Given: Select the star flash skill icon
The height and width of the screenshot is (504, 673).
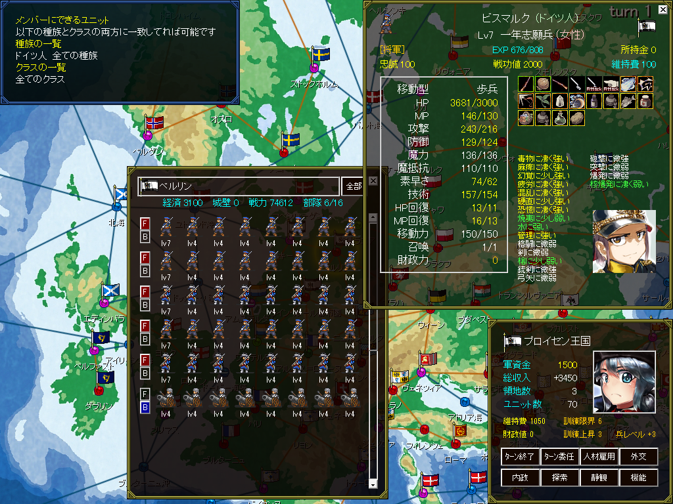Looking at the screenshot, I should pos(645,84).
